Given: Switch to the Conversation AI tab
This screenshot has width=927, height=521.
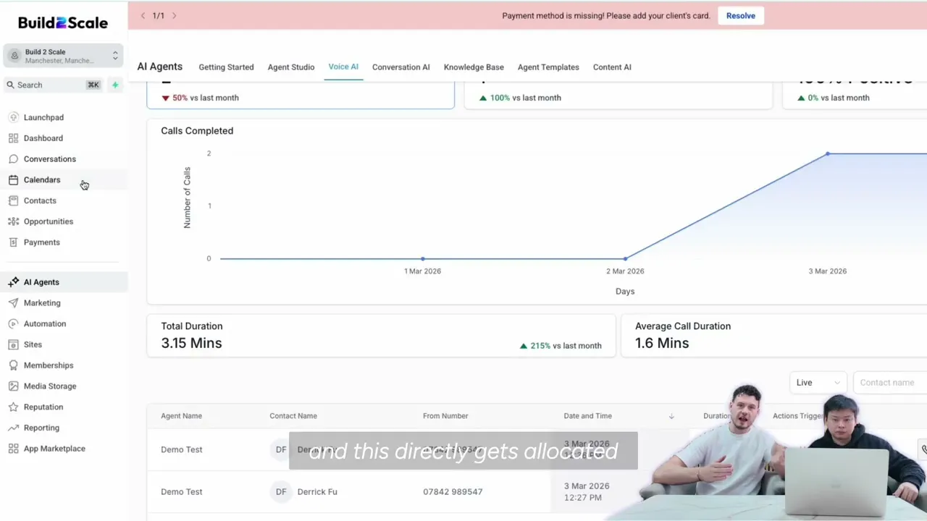Looking at the screenshot, I should tap(400, 67).
